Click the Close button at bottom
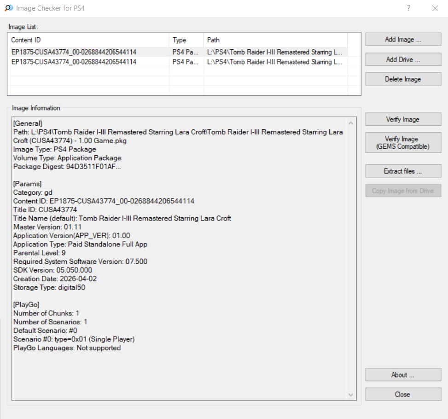Image resolution: width=448 pixels, height=419 pixels. coord(403,395)
